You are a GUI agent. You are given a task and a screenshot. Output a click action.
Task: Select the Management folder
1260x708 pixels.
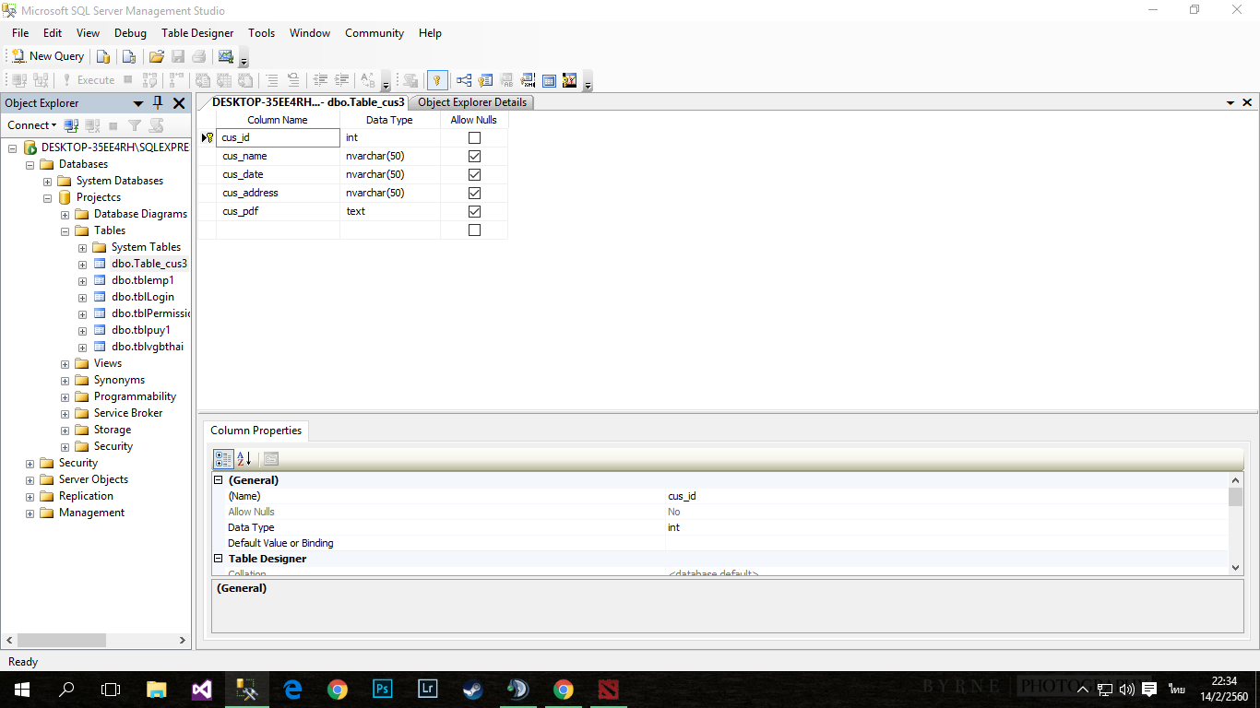tap(91, 513)
